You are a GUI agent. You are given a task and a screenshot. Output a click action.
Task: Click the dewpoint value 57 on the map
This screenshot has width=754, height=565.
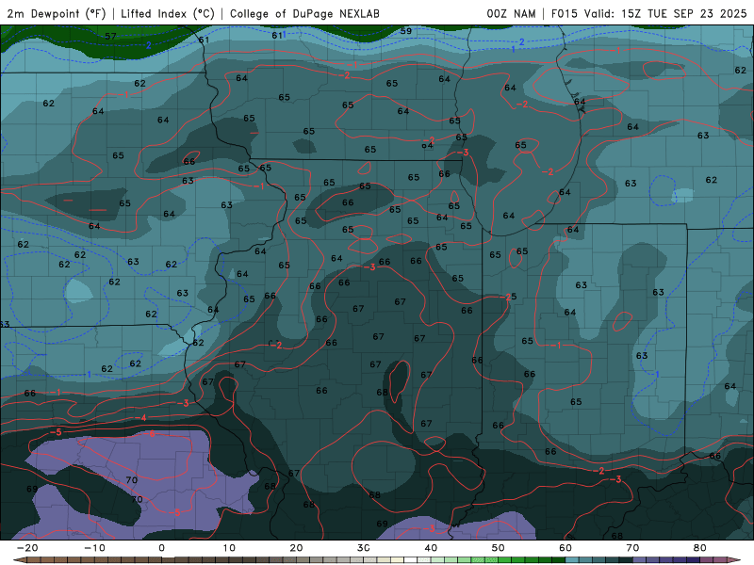click(x=110, y=36)
